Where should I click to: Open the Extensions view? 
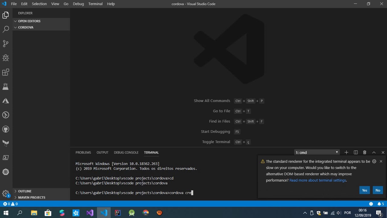pyautogui.click(x=6, y=72)
